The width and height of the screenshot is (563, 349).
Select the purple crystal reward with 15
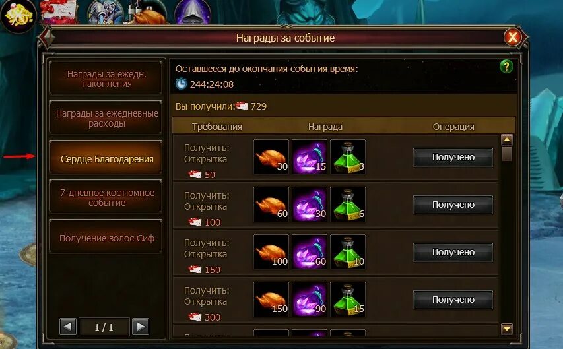tap(310, 157)
